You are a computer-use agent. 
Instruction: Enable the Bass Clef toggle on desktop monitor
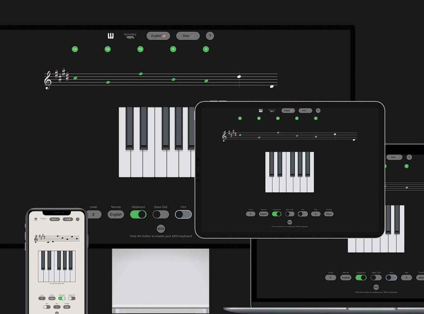point(161,215)
